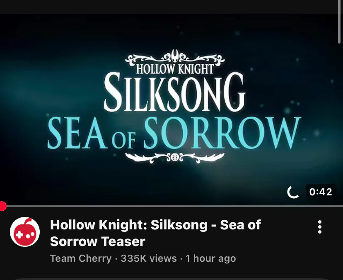The height and width of the screenshot is (280, 343).
Task: Click the ornament below Sea of Sorrow
Action: (175, 158)
